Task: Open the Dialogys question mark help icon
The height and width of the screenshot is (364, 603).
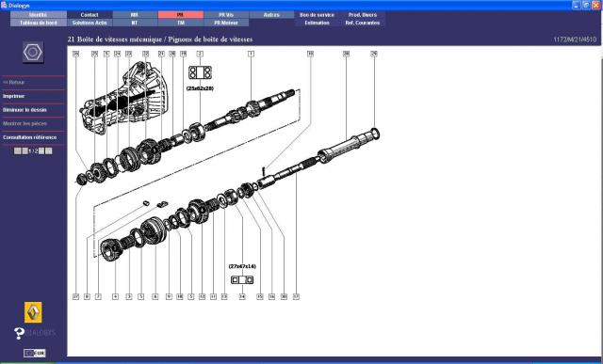Action: point(19,333)
